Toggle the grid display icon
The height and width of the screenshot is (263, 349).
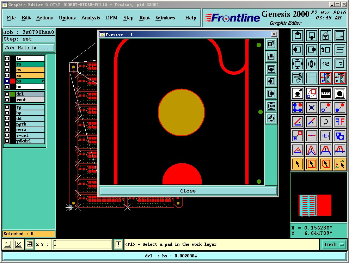312,78
